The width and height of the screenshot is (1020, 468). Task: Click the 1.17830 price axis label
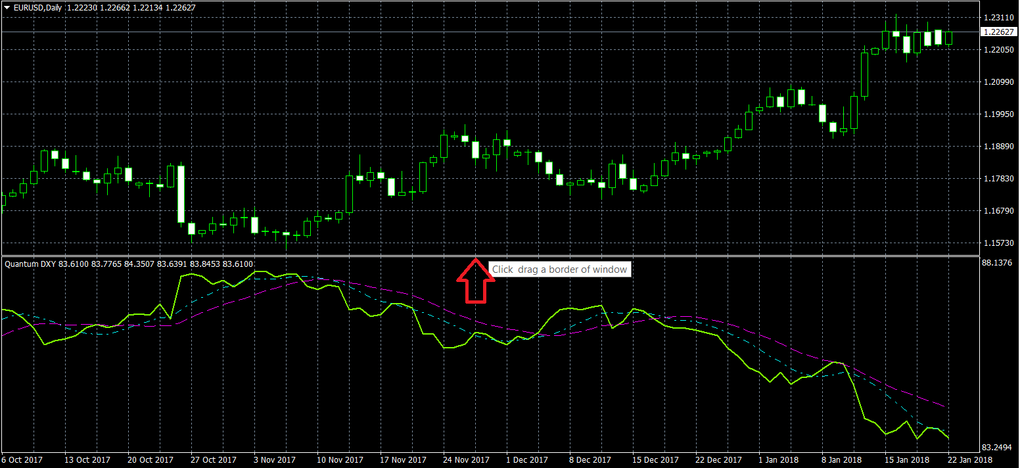(997, 179)
